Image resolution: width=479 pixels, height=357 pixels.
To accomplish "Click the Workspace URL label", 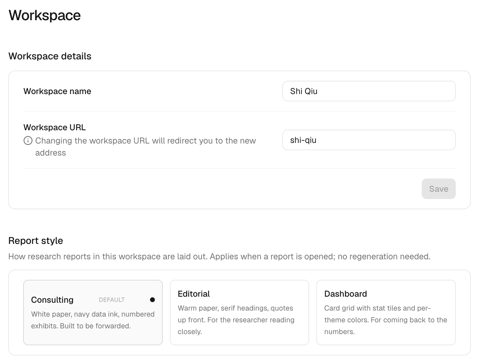I will pos(55,127).
